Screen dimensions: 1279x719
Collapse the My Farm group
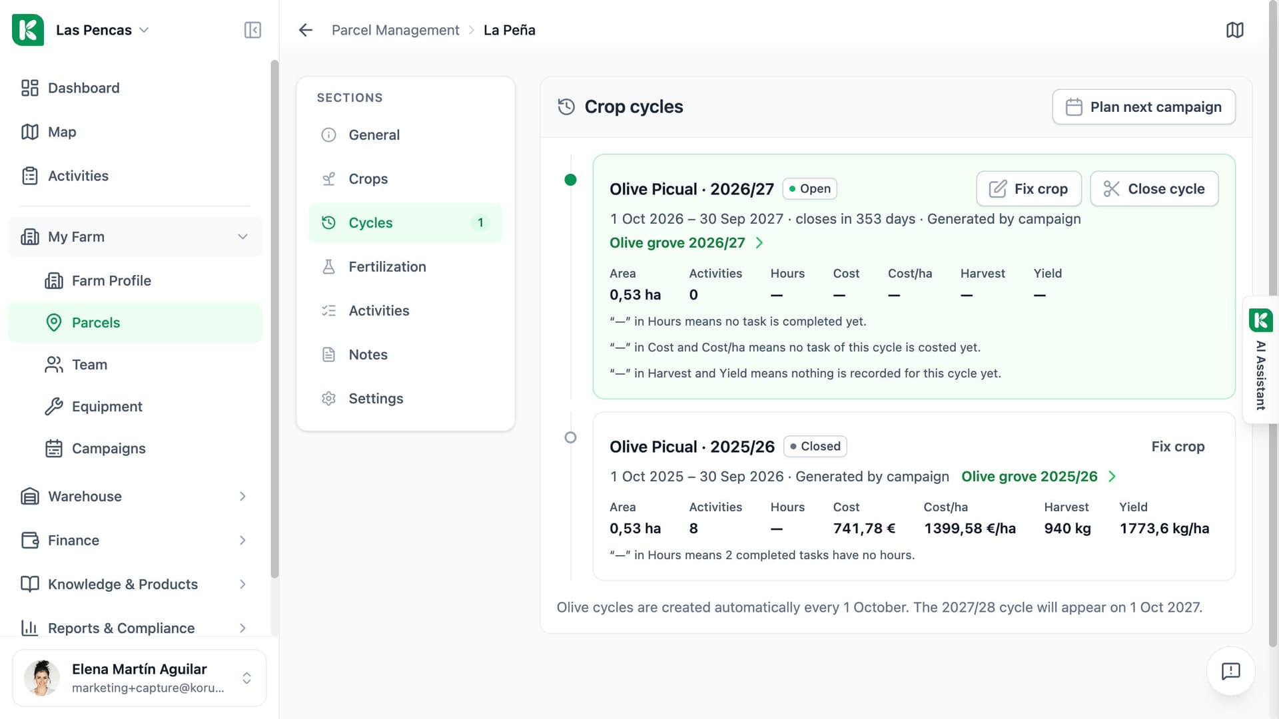click(x=135, y=237)
